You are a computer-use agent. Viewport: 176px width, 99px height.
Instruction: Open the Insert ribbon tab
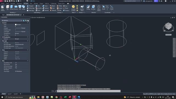tap(7, 4)
